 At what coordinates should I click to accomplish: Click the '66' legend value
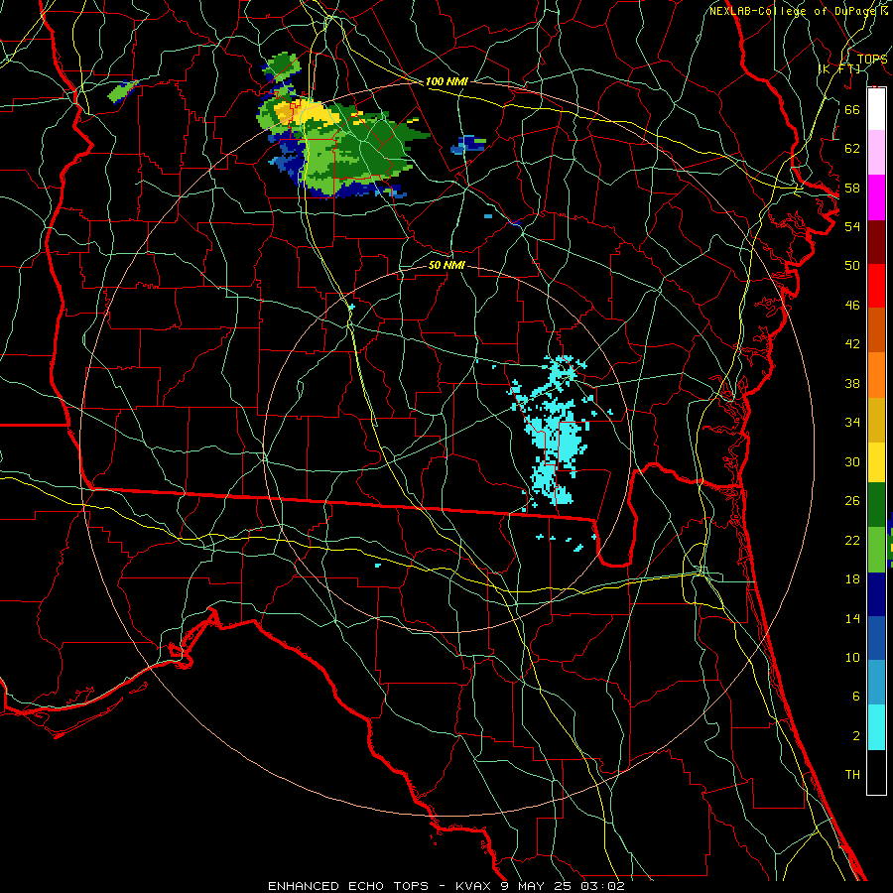(x=852, y=109)
